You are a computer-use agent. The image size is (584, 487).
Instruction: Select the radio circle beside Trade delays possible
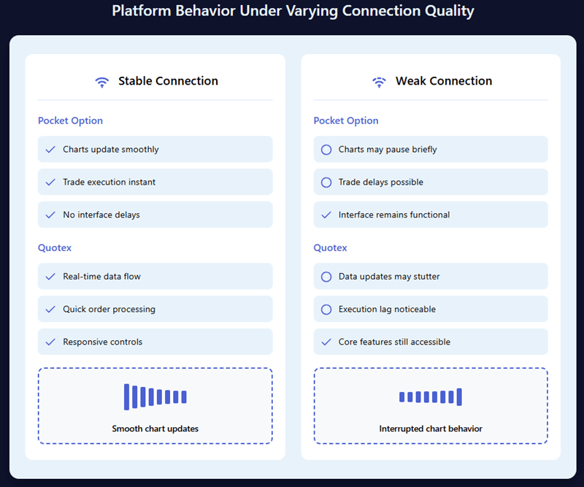(326, 182)
